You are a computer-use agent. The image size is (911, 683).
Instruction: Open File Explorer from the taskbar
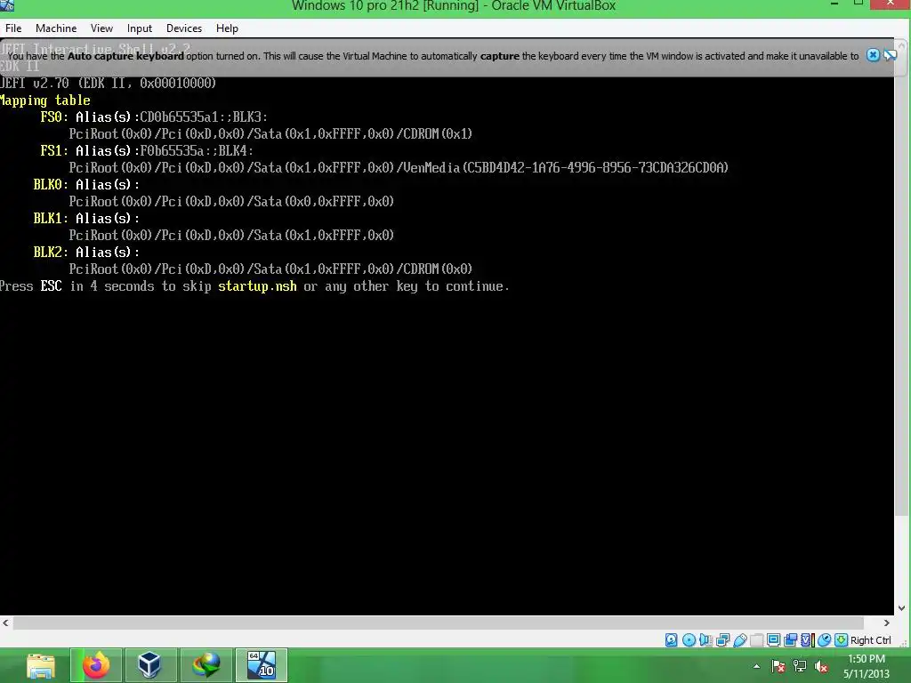(41, 665)
